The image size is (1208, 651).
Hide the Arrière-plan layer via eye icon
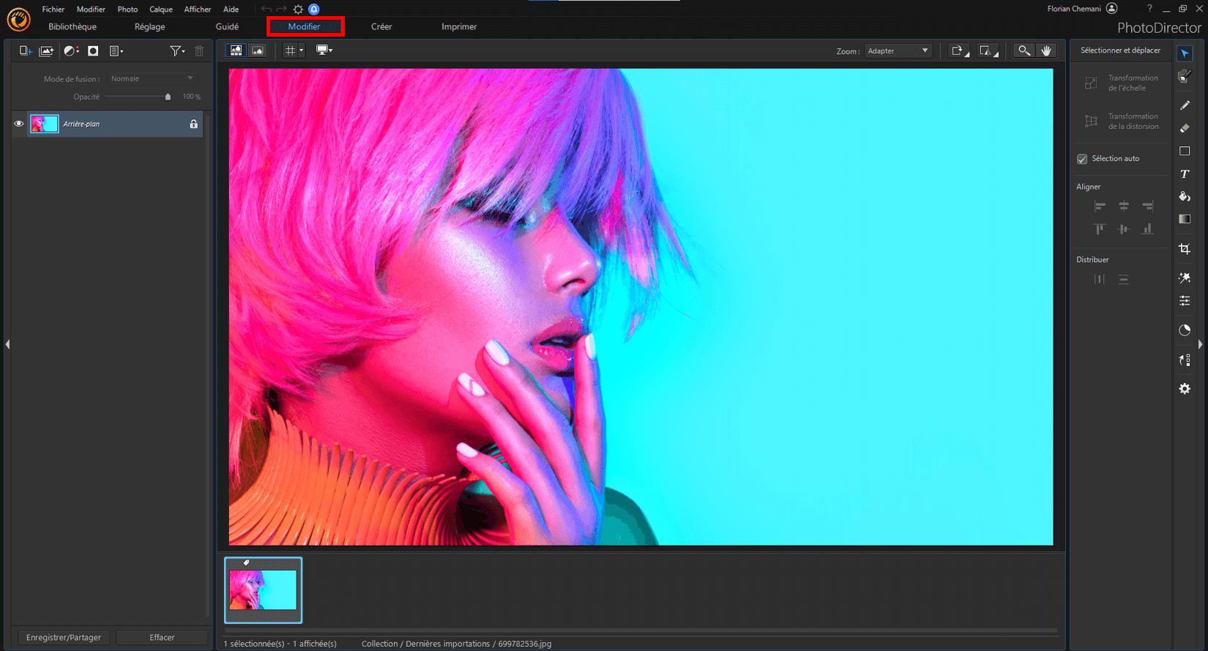(19, 124)
